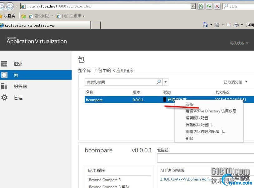Viewport: 254px width, 188px height.
Task: Click the 包描述 description text box
Action: [x=205, y=158]
